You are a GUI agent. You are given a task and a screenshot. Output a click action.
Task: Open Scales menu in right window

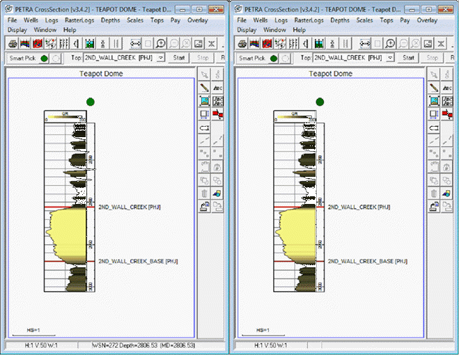364,20
